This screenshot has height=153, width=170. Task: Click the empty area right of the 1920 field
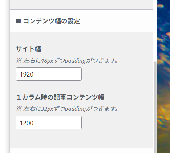(117, 74)
